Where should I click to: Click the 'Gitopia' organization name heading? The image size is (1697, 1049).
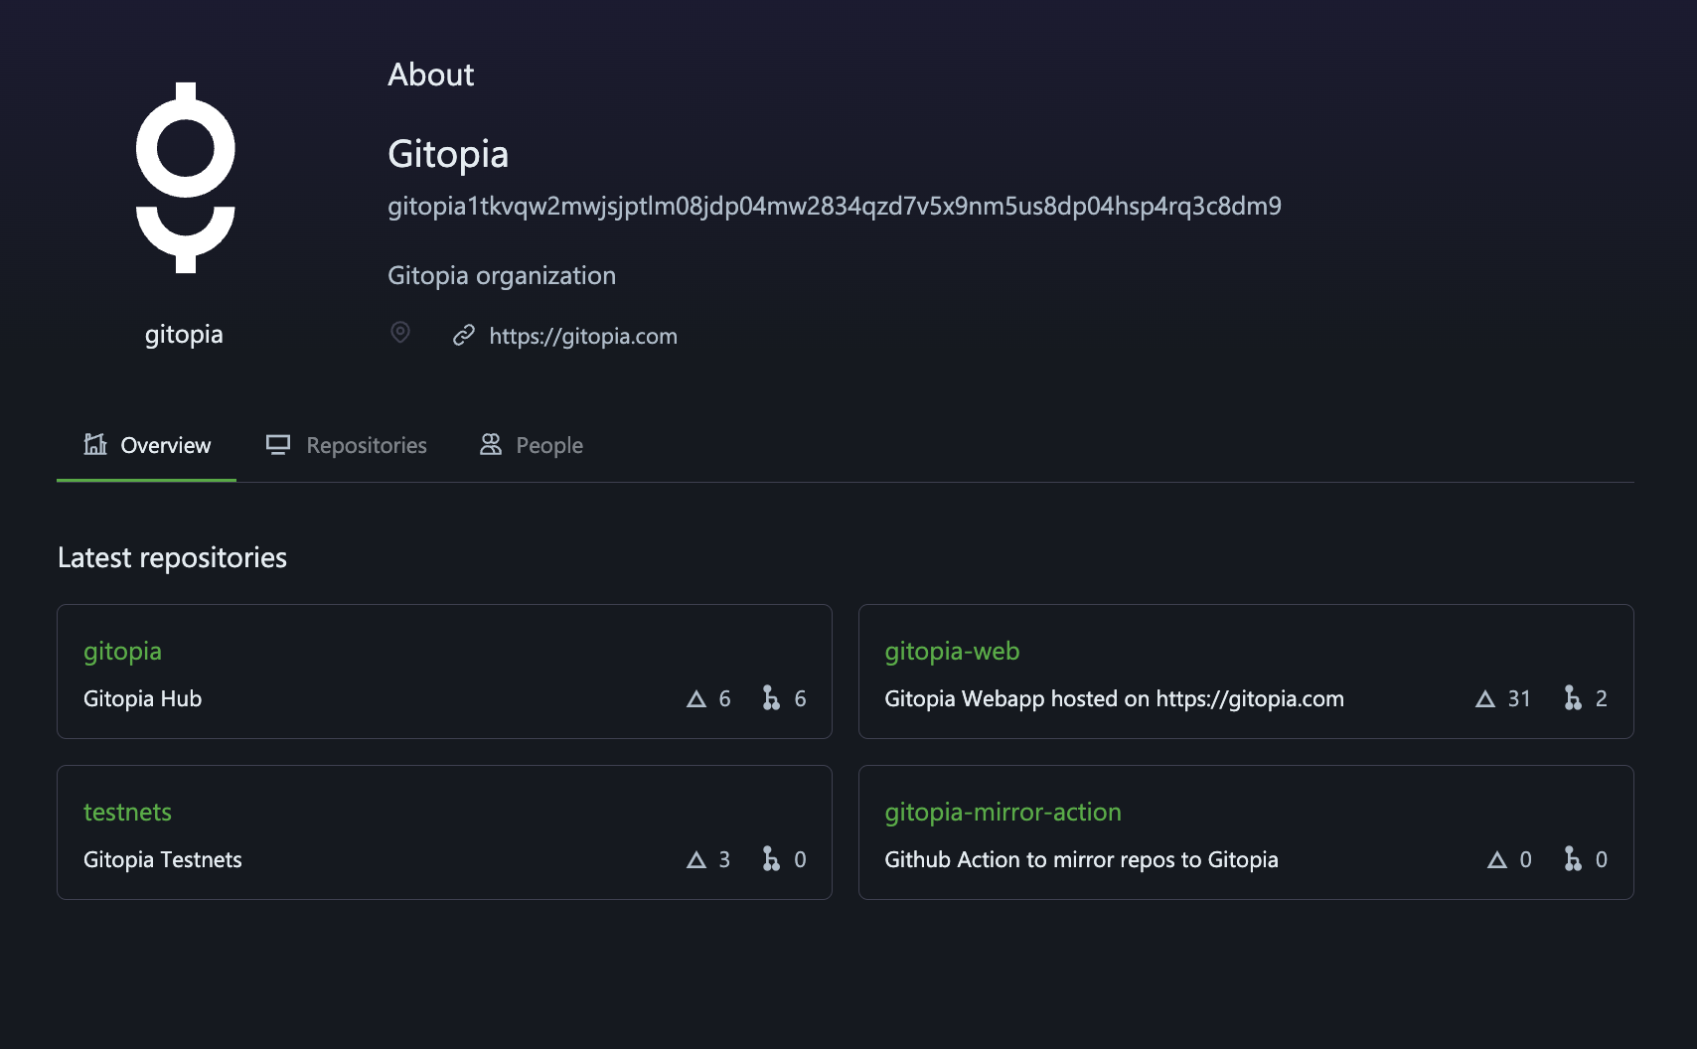(x=448, y=154)
